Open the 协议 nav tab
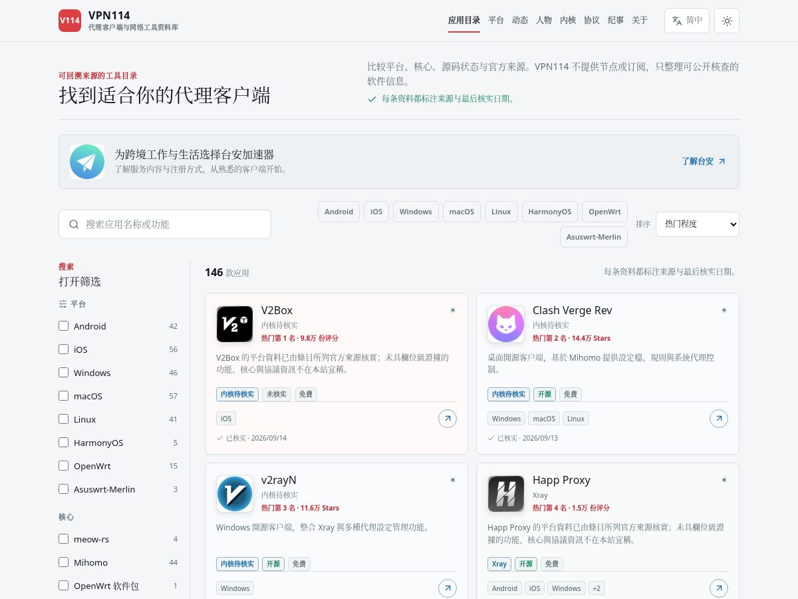Viewport: 798px width, 599px height. 592,21
